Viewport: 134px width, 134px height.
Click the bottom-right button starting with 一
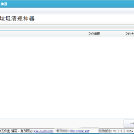(x=129, y=124)
